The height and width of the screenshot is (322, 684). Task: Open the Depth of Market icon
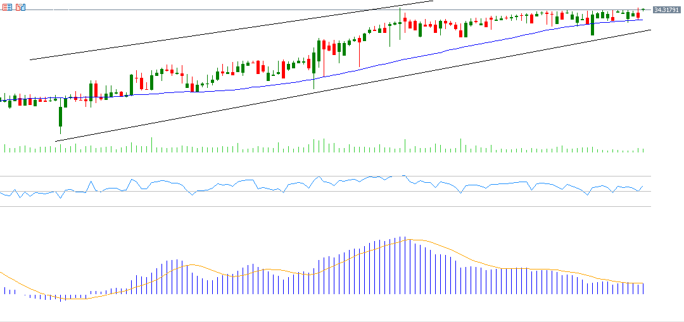pyautogui.click(x=21, y=8)
